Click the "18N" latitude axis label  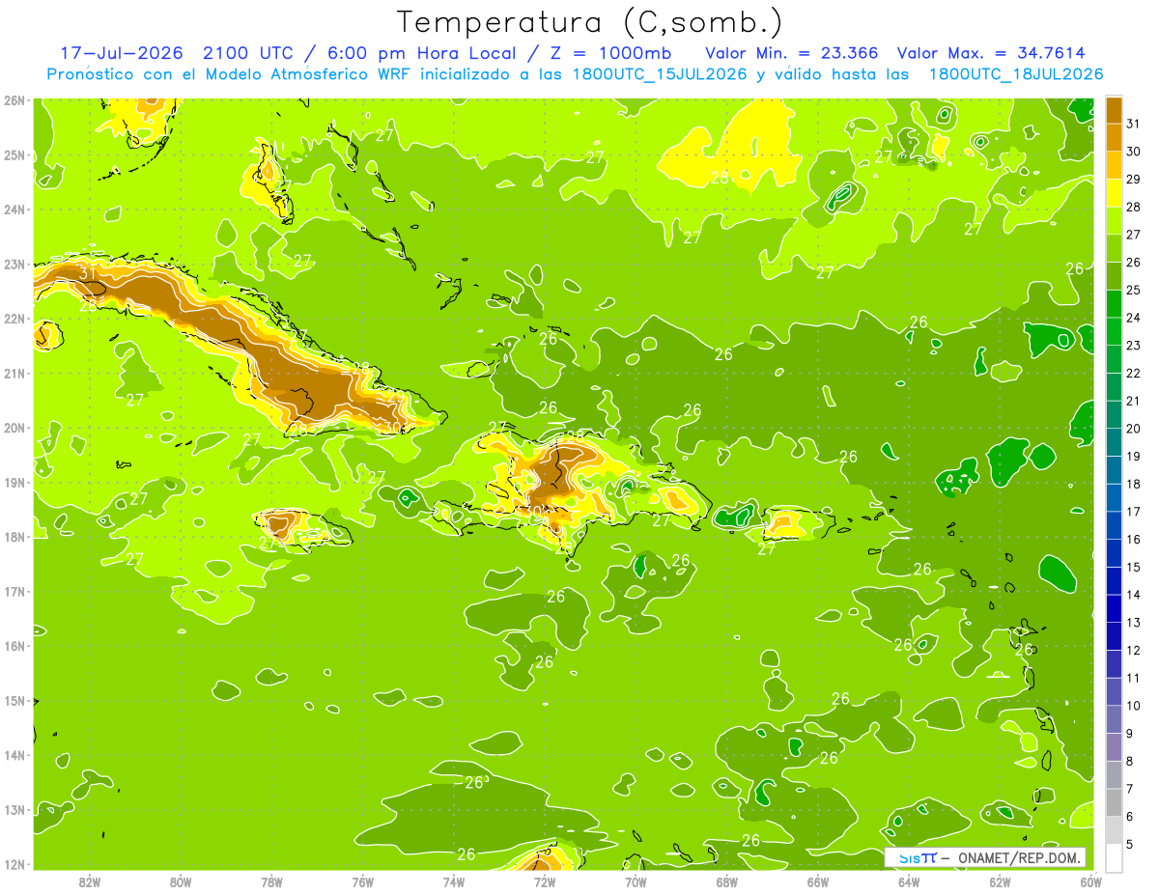coord(14,537)
